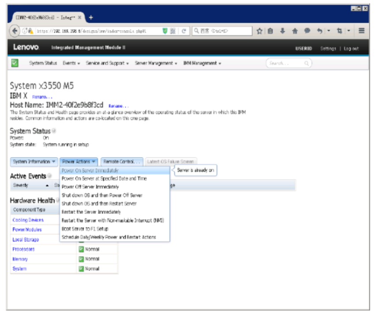Image resolution: width=379 pixels, height=313 pixels.
Task: Open the Processors hardware link
Action: [23, 249]
